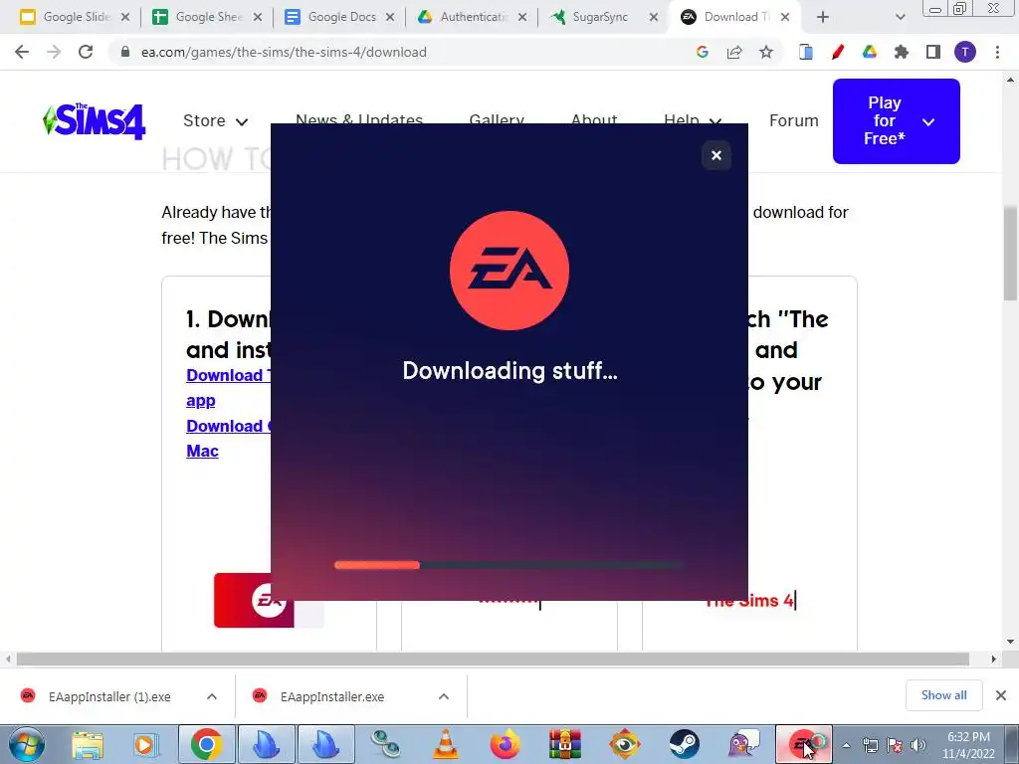Open Steam from taskbar

pos(685,744)
